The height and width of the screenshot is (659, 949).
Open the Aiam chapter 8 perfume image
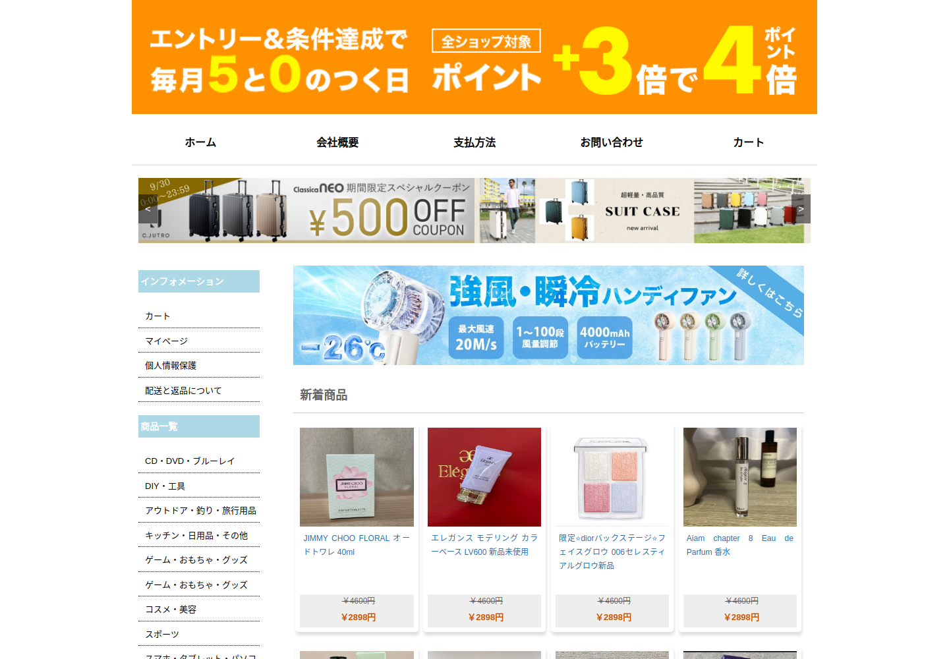click(x=740, y=477)
